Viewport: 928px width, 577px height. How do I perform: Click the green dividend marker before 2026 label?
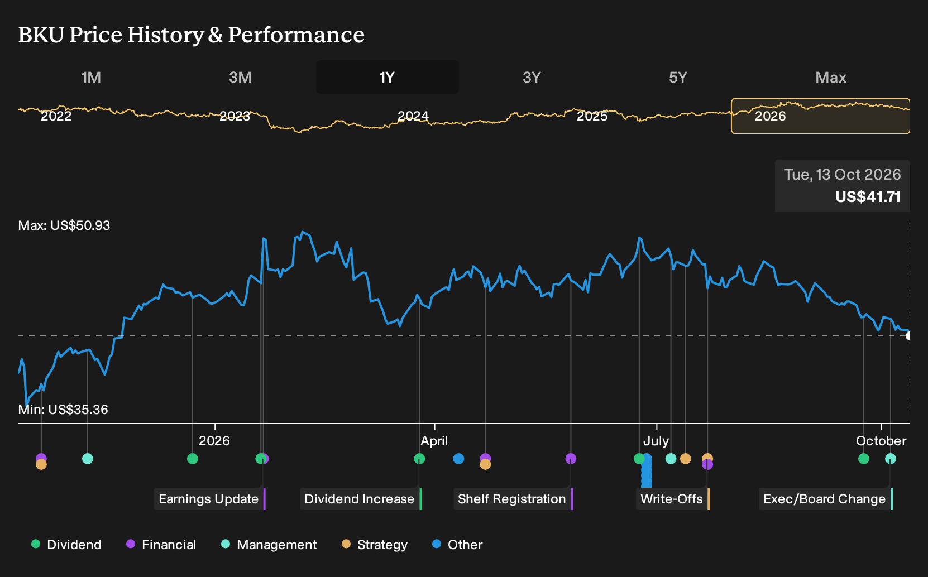(x=193, y=459)
